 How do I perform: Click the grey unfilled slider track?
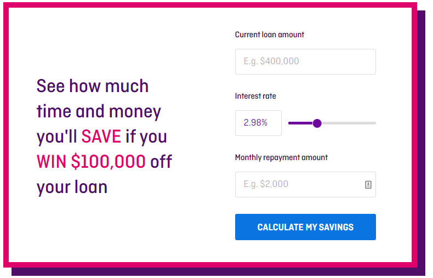(349, 123)
